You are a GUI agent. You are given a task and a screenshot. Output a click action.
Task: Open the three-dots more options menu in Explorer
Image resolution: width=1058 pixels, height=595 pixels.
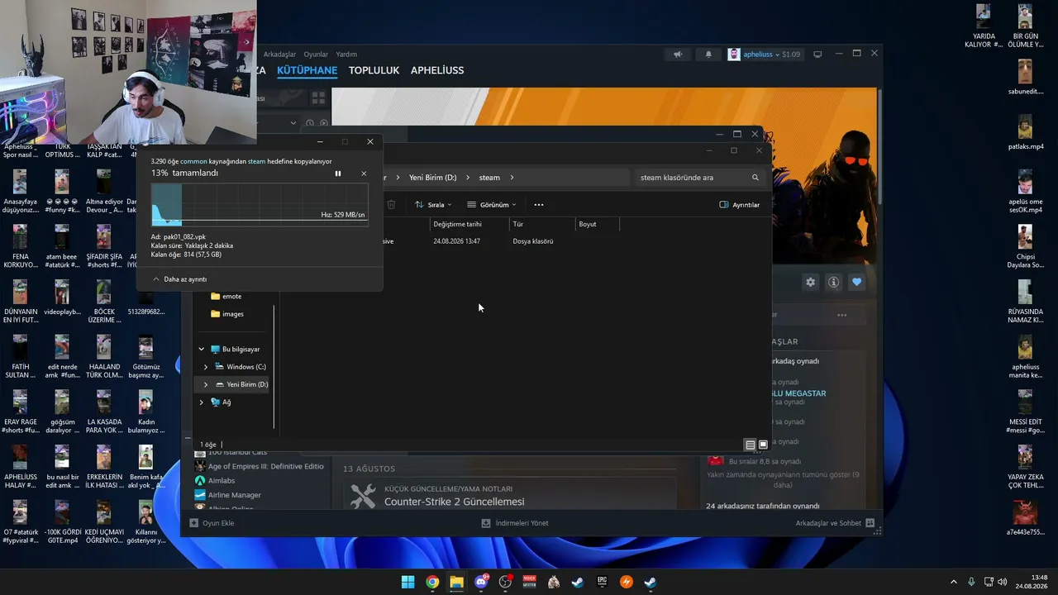539,204
